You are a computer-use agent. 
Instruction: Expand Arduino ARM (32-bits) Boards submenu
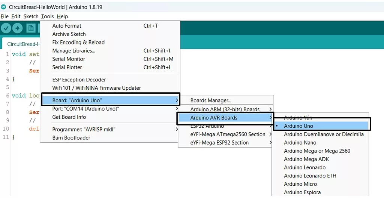tap(225, 109)
